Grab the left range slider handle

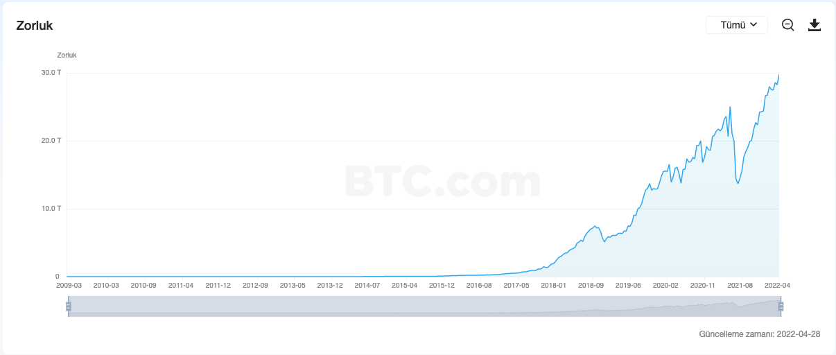click(x=69, y=306)
